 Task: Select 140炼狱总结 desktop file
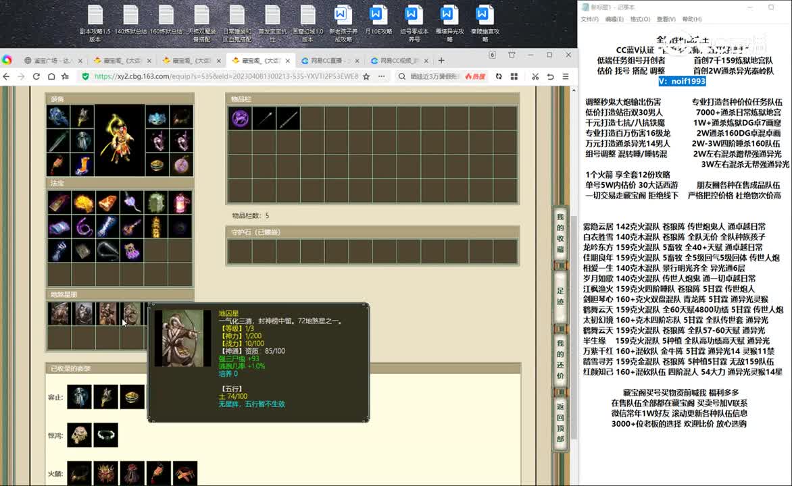[x=130, y=20]
